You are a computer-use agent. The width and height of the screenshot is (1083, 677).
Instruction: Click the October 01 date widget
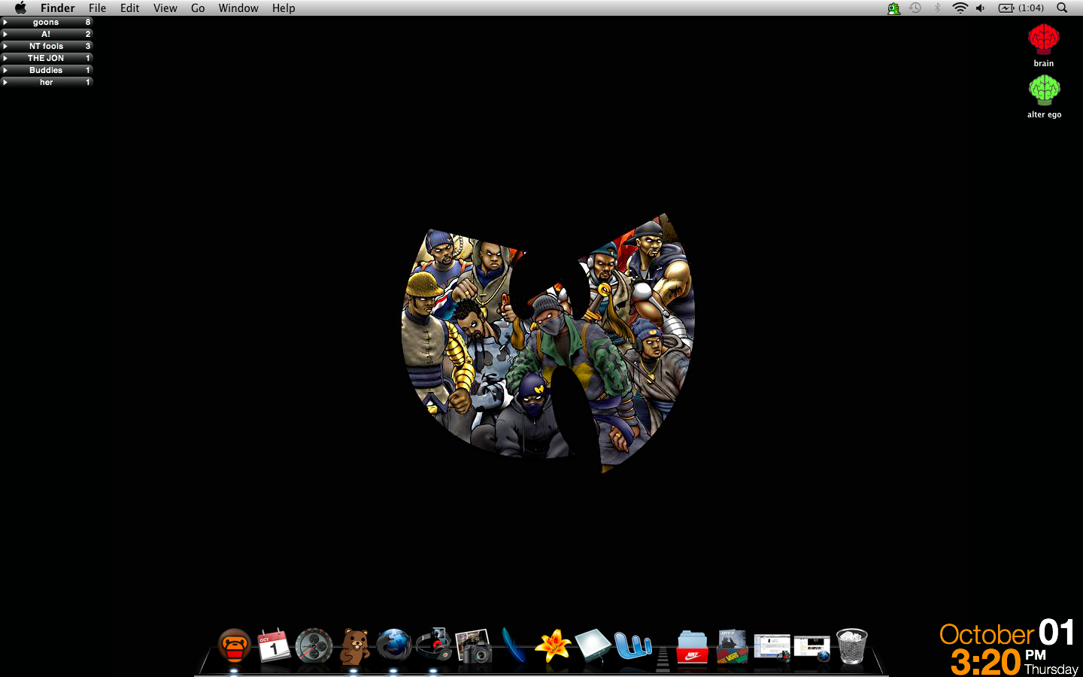1007,633
